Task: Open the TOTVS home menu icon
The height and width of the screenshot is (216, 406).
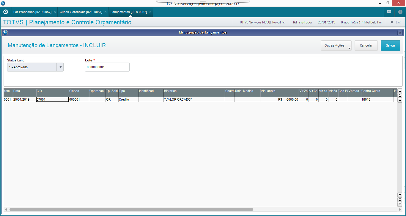Action: point(5,12)
